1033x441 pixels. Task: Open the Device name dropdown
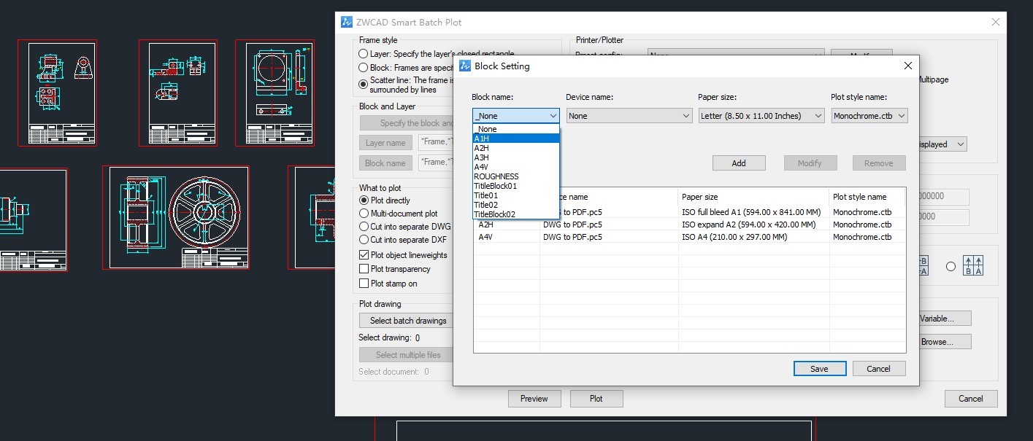click(x=629, y=116)
